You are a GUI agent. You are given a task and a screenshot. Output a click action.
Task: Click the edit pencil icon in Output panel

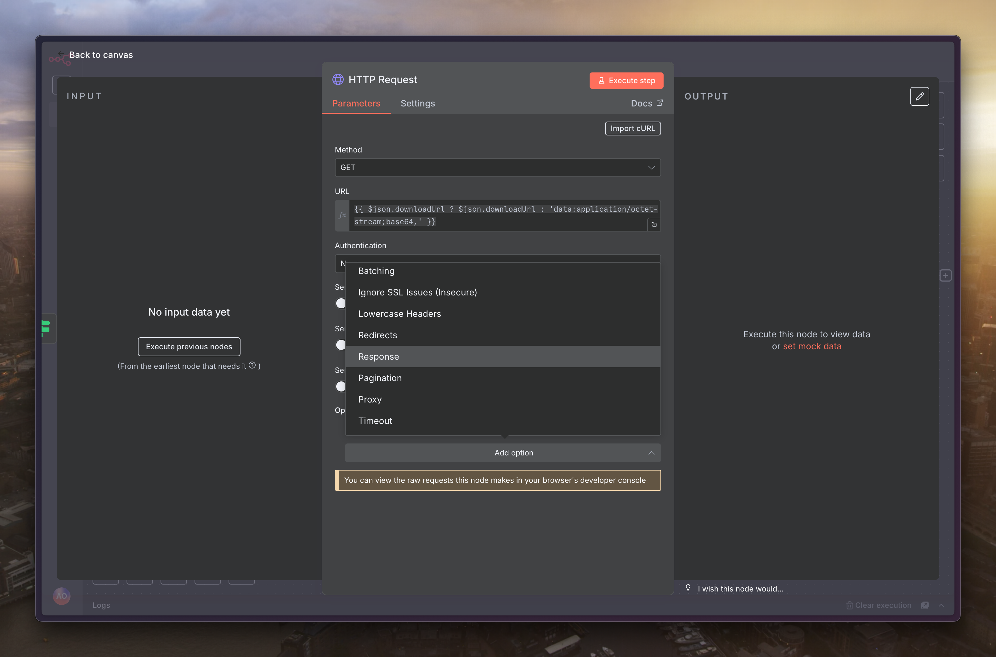coord(920,96)
